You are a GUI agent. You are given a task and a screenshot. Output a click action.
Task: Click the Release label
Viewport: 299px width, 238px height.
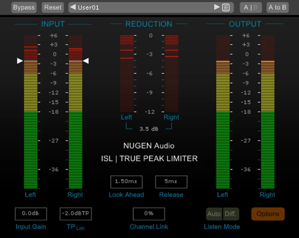pyautogui.click(x=171, y=195)
